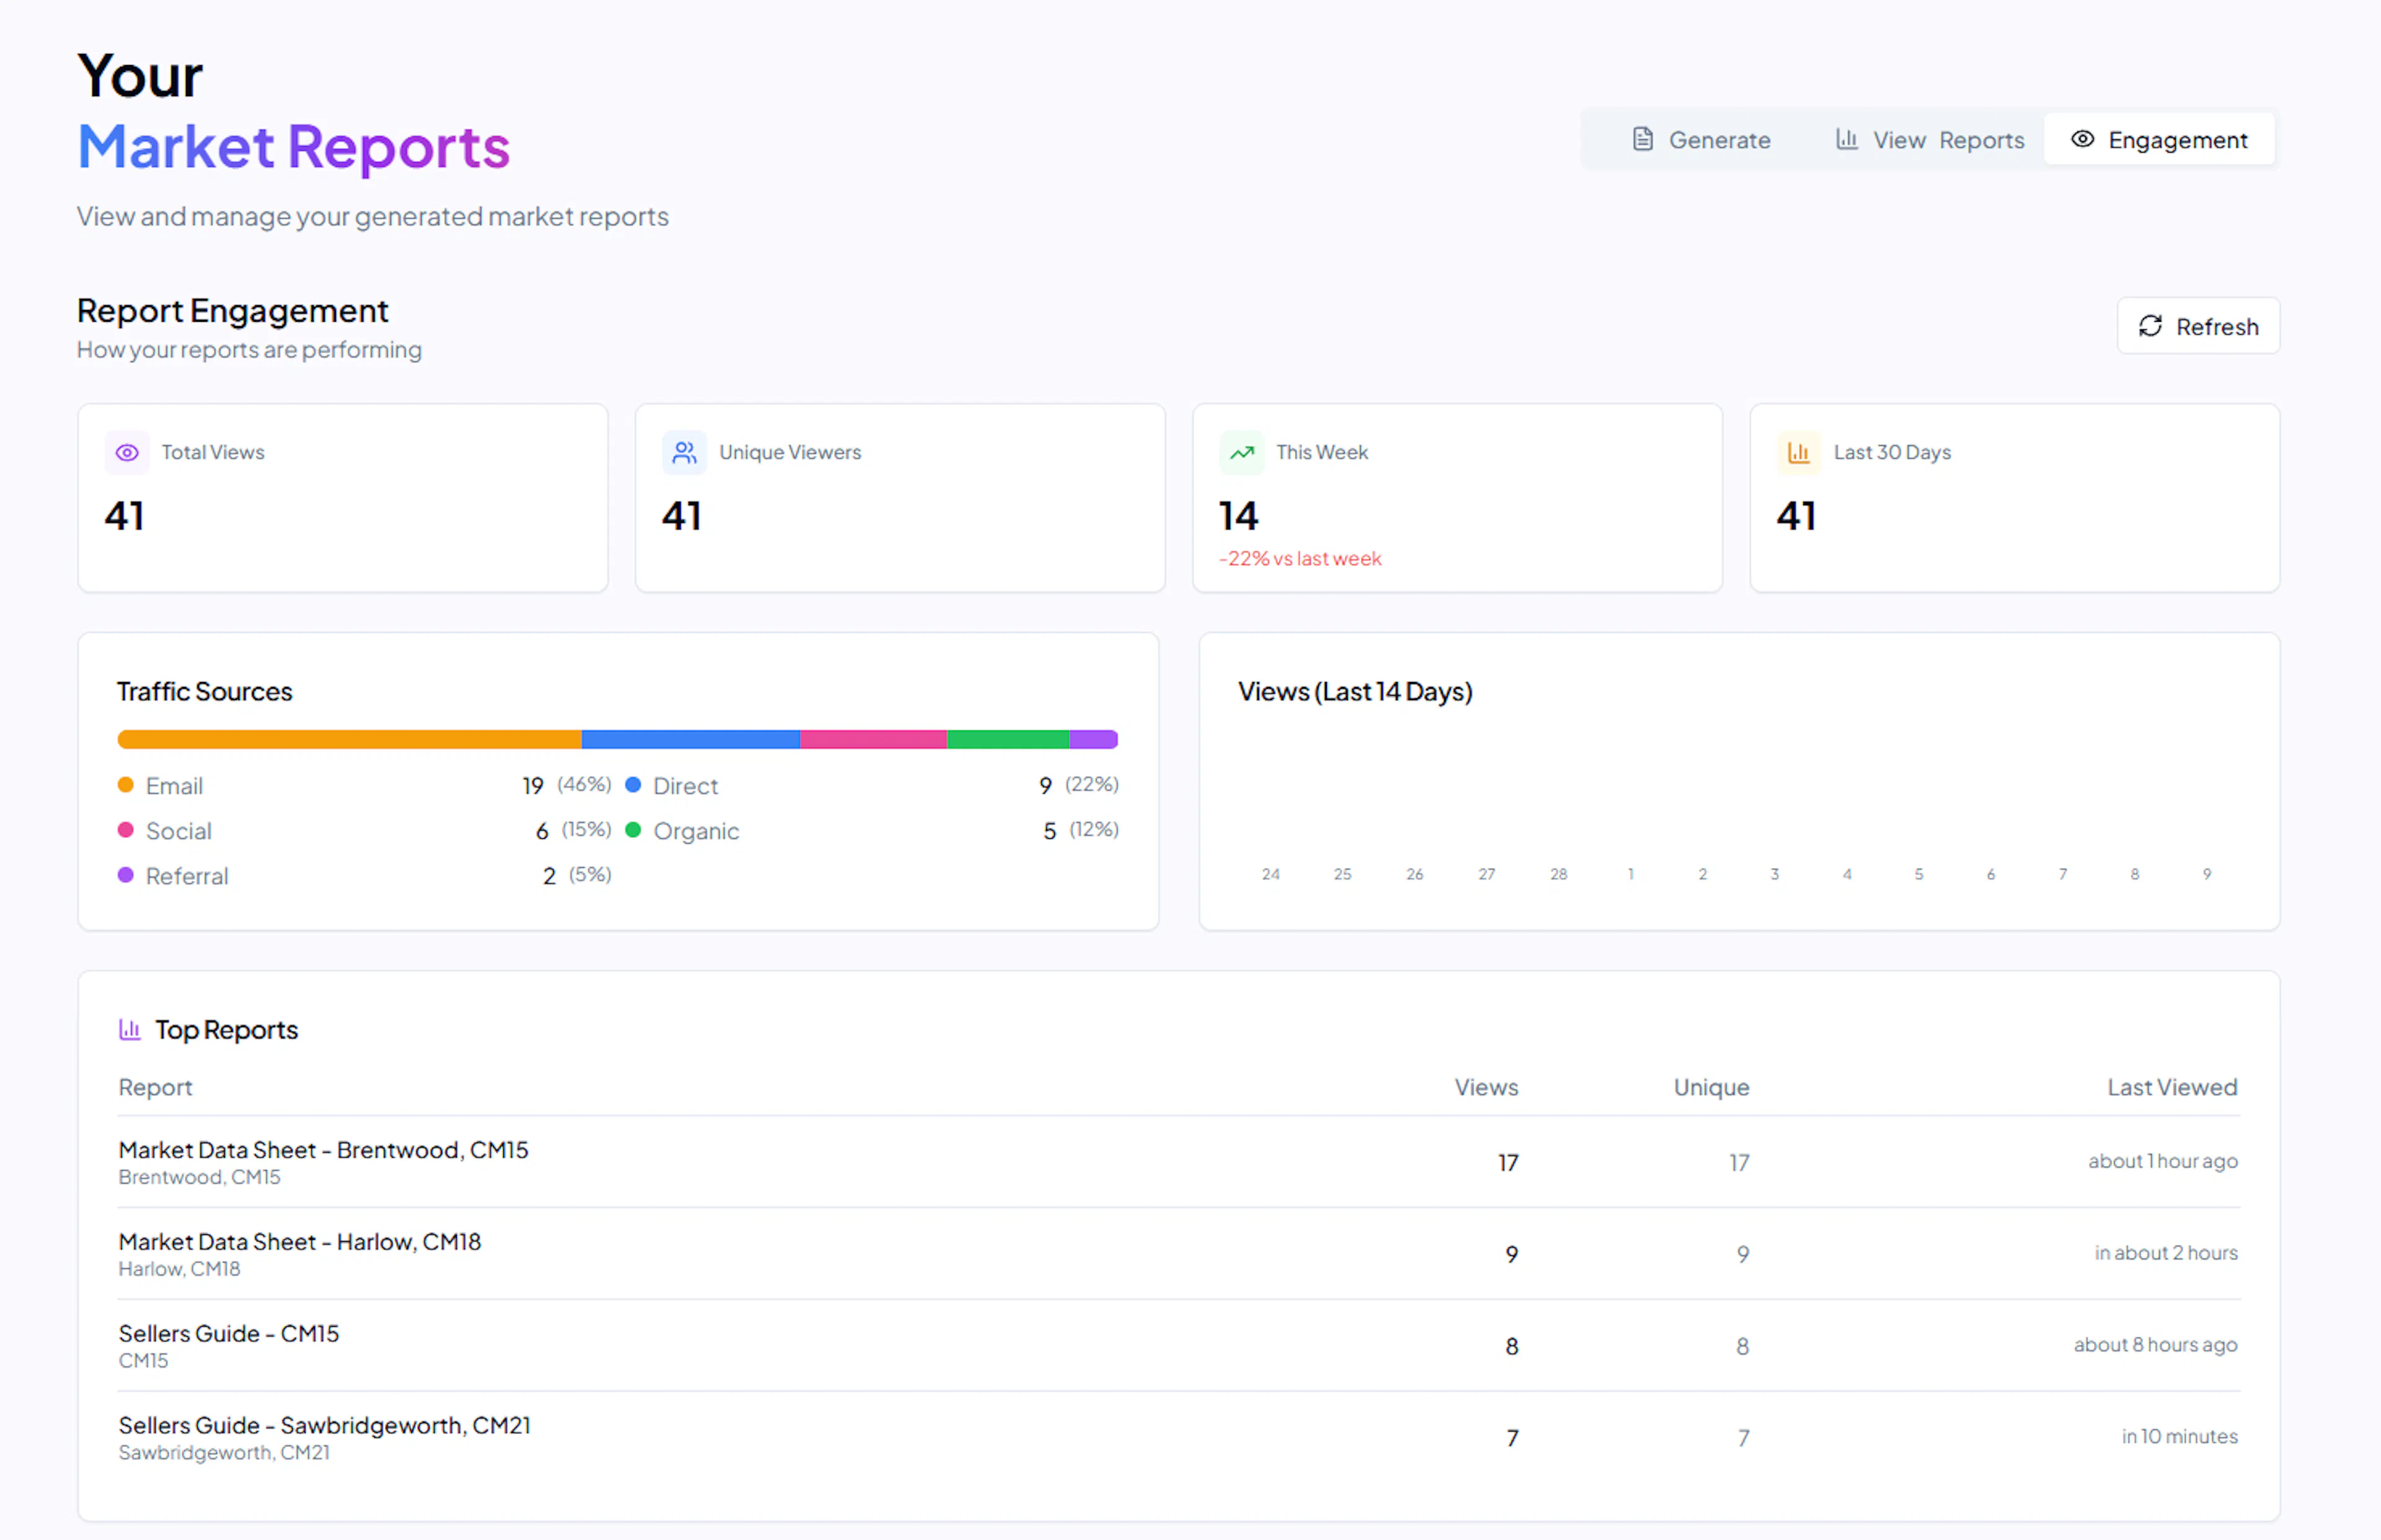Image resolution: width=2381 pixels, height=1540 pixels.
Task: Click the blue Direct segment of traffic bar
Action: point(690,739)
